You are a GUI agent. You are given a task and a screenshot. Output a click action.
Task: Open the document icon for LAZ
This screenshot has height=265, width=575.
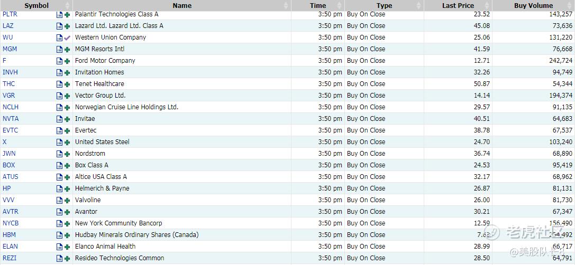59,26
